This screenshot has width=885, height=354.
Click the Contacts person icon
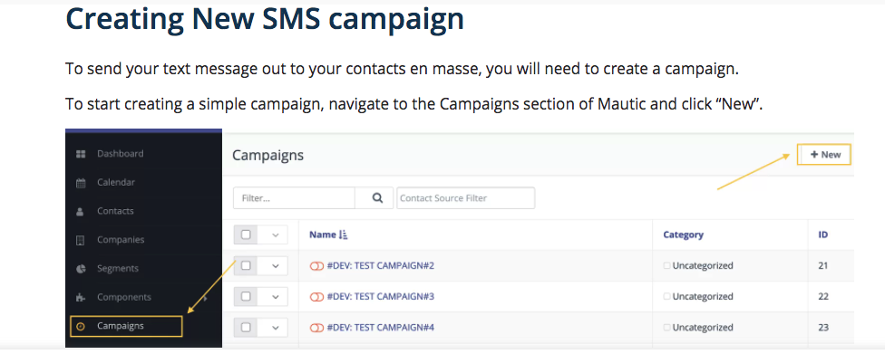click(80, 212)
